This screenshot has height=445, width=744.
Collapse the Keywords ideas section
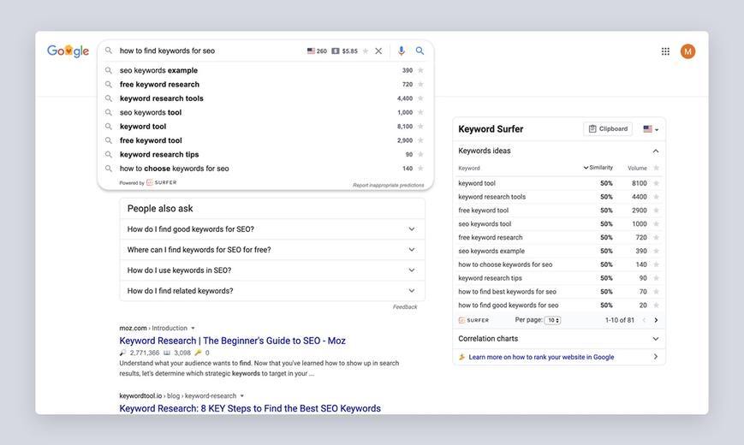[x=655, y=151]
